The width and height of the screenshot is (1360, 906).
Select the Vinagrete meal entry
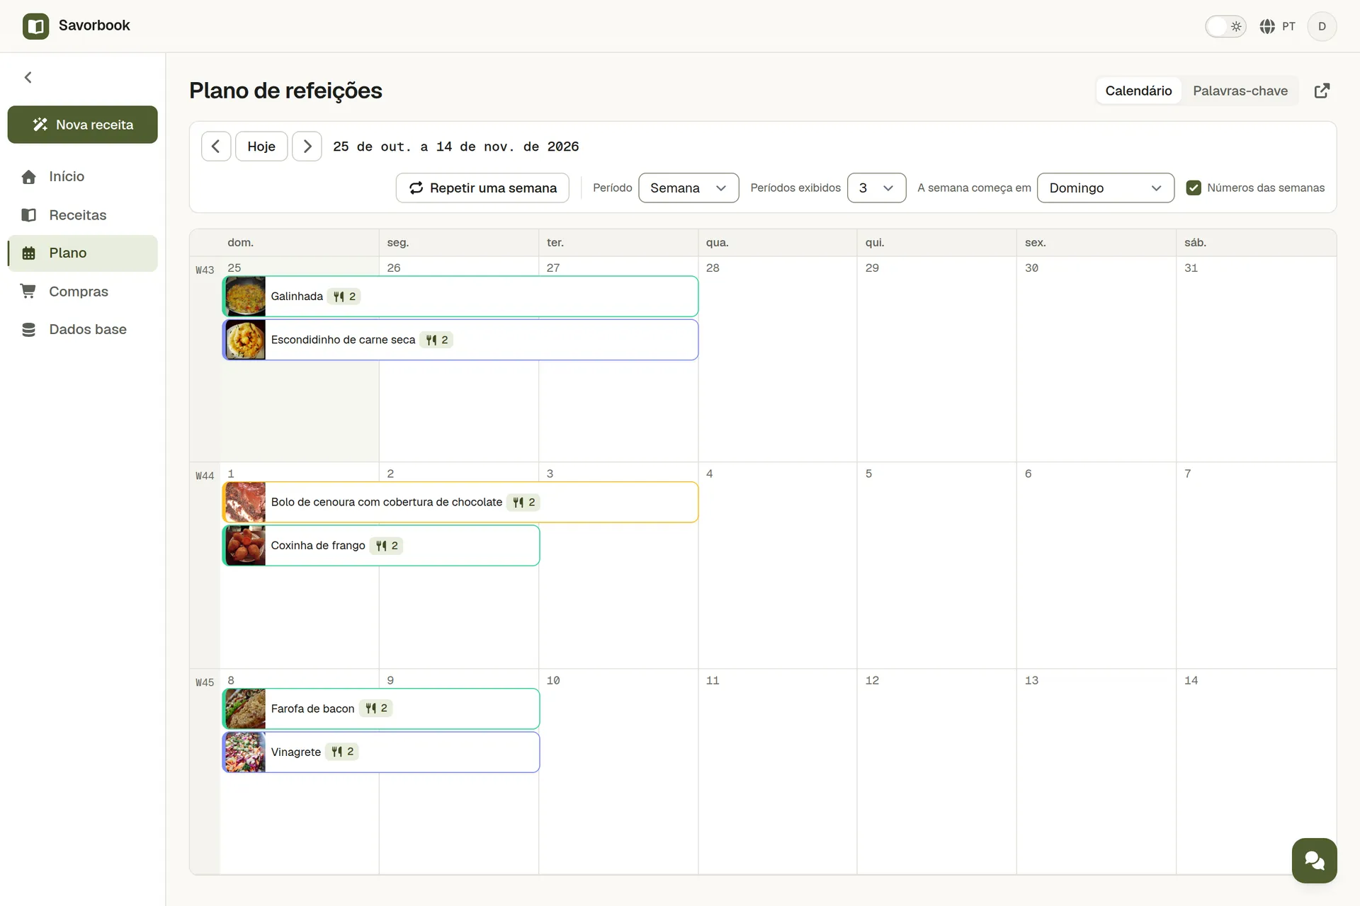pyautogui.click(x=381, y=752)
